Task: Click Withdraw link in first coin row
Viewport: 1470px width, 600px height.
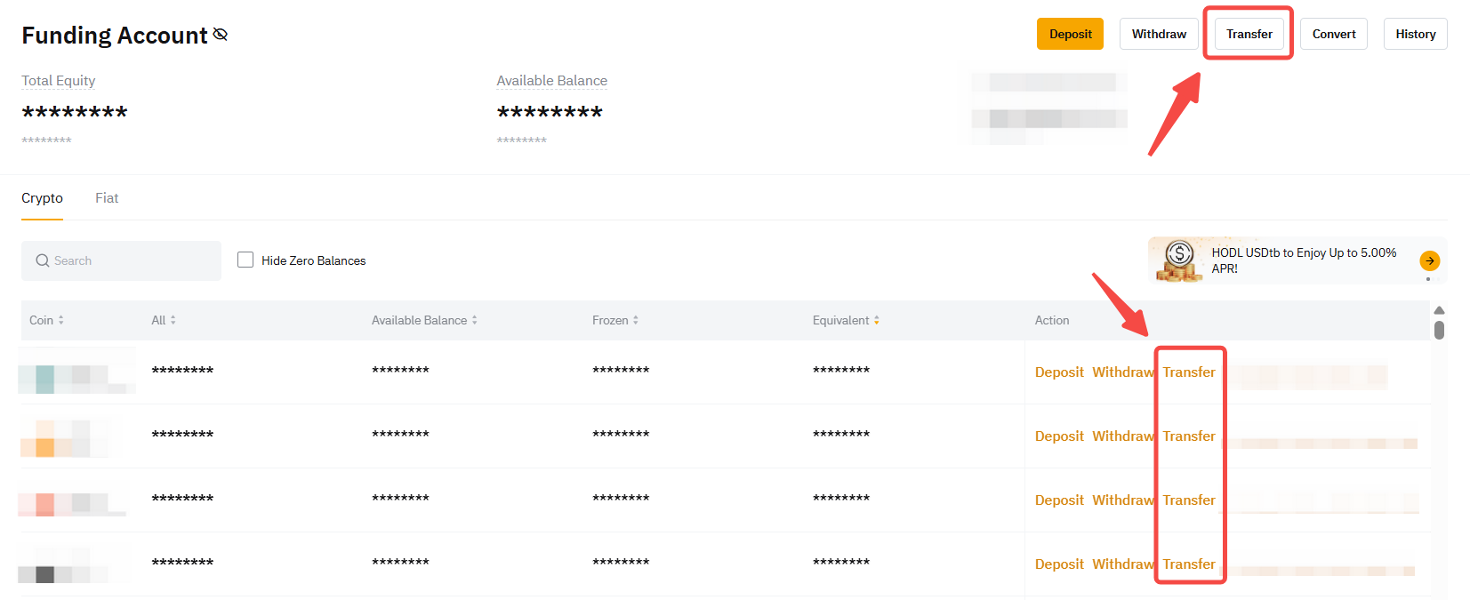Action: click(x=1122, y=372)
